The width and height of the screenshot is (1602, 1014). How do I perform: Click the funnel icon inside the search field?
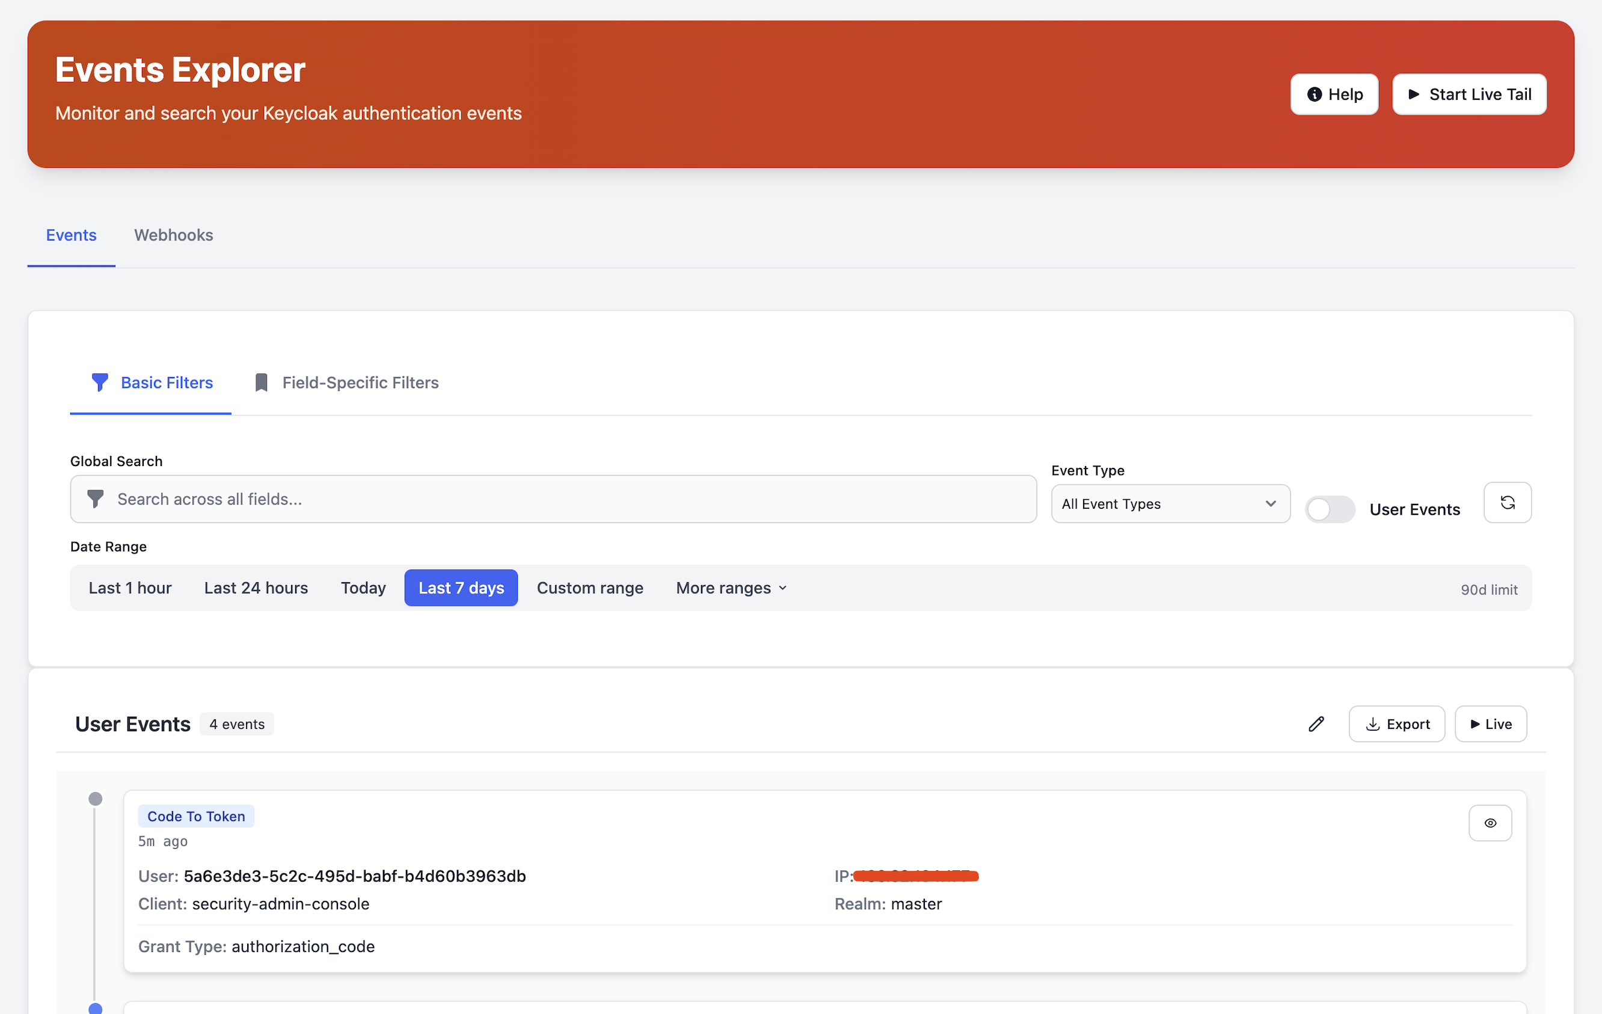pos(95,499)
